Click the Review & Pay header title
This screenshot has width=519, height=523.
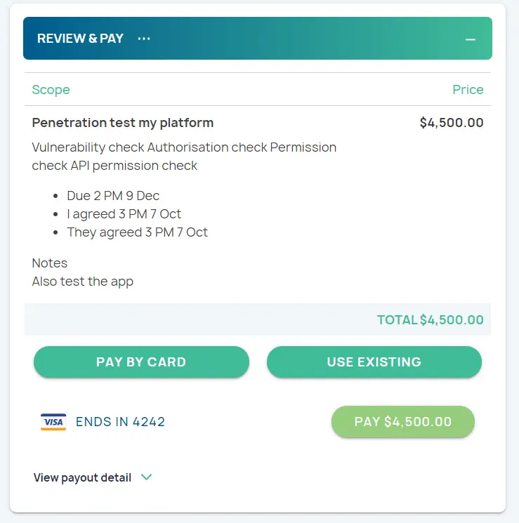pyautogui.click(x=80, y=39)
